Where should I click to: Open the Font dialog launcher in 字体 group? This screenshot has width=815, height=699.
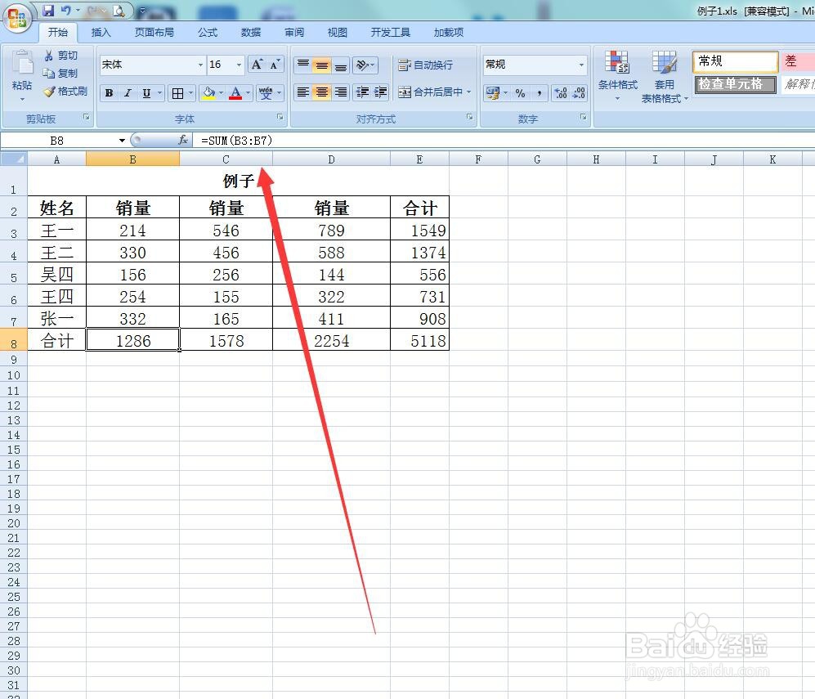(x=280, y=118)
